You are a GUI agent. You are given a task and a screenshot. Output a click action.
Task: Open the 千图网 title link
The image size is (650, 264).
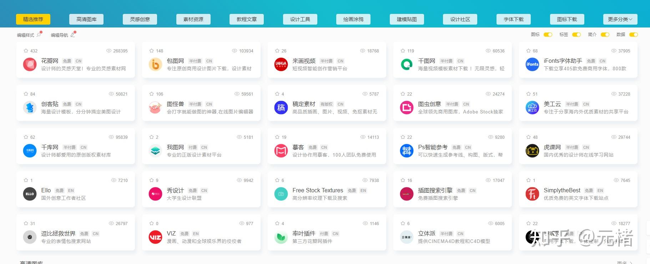pyautogui.click(x=427, y=61)
